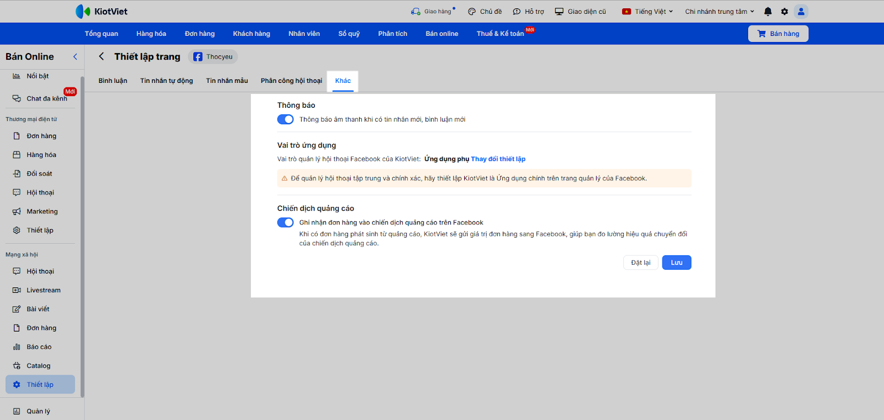The image size is (884, 420).
Task: Open settings gear icon in header
Action: (x=785, y=12)
